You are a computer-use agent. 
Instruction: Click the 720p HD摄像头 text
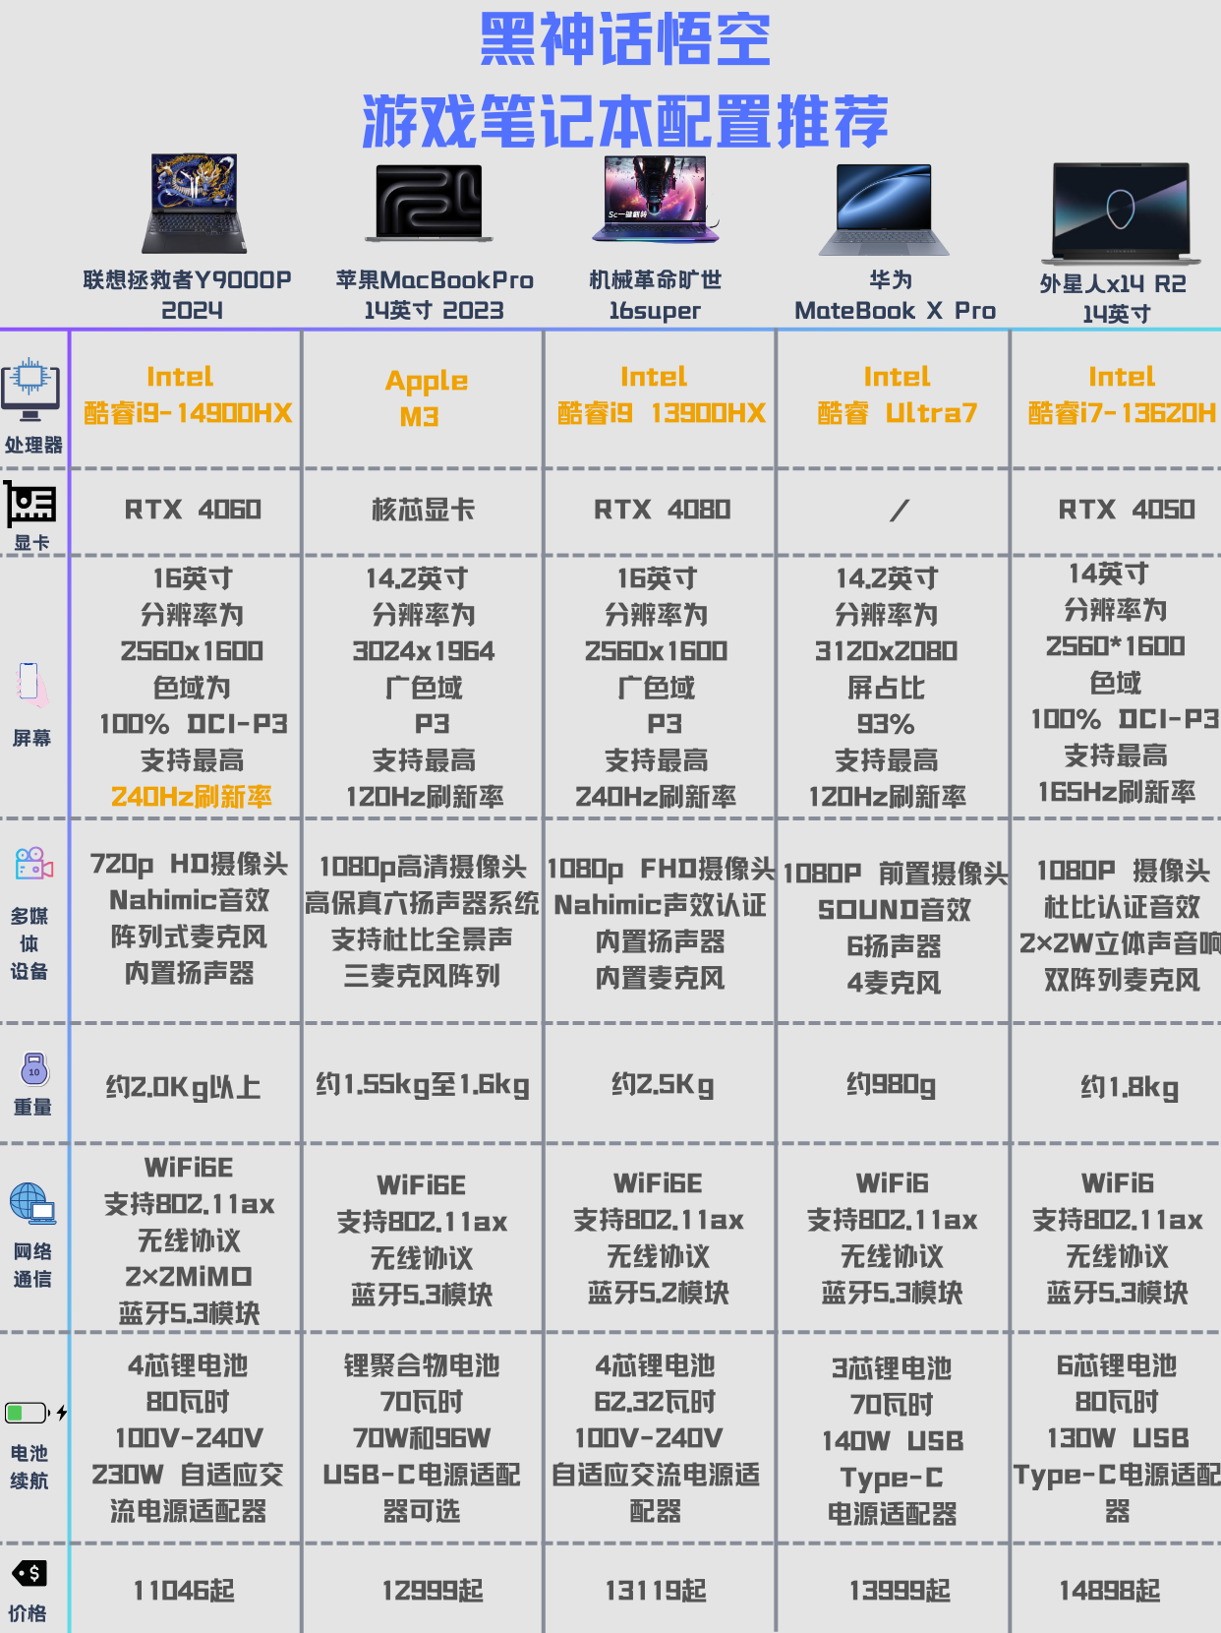tap(189, 864)
